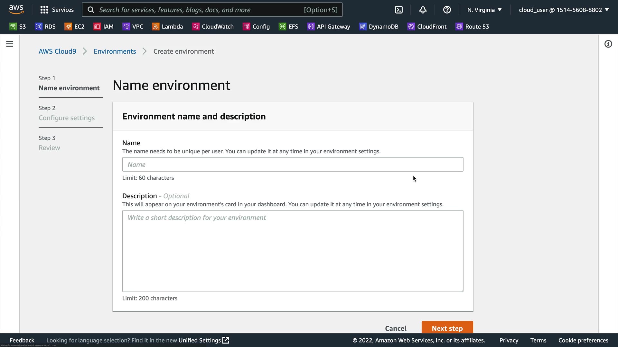Open the DynamoDB bookmark icon
Viewport: 618px width, 347px height.
[x=363, y=27]
